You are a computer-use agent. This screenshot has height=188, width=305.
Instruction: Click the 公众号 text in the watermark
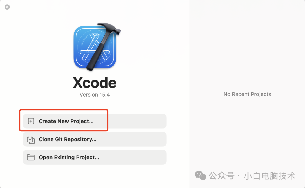[x=222, y=176]
